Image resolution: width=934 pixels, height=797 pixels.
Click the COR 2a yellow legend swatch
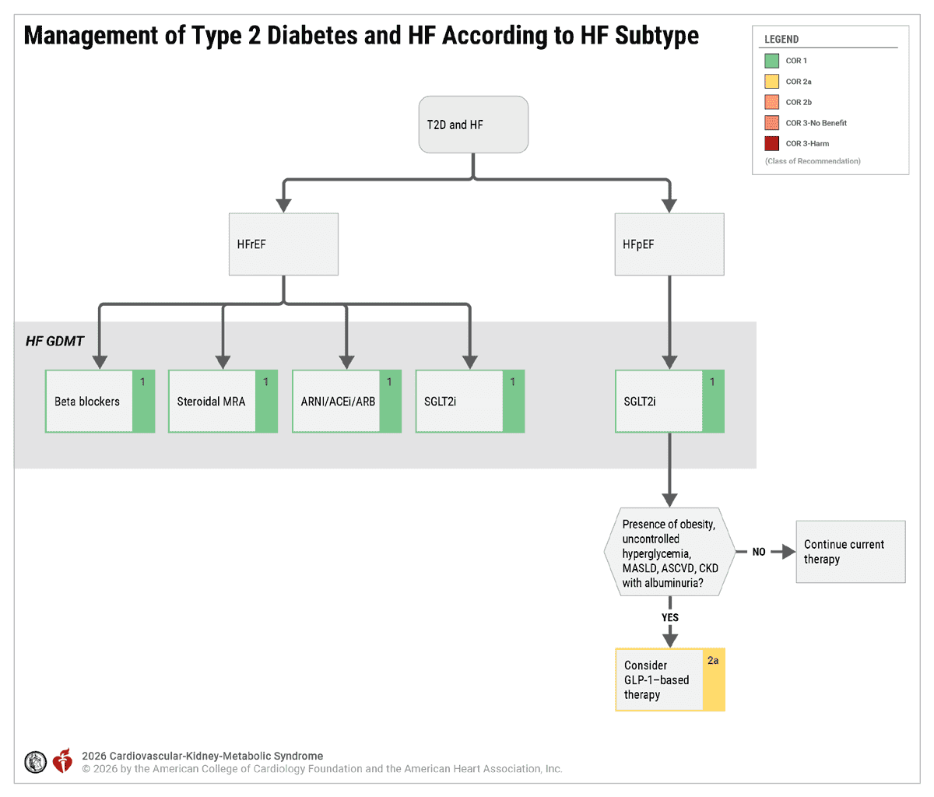pyautogui.click(x=771, y=81)
